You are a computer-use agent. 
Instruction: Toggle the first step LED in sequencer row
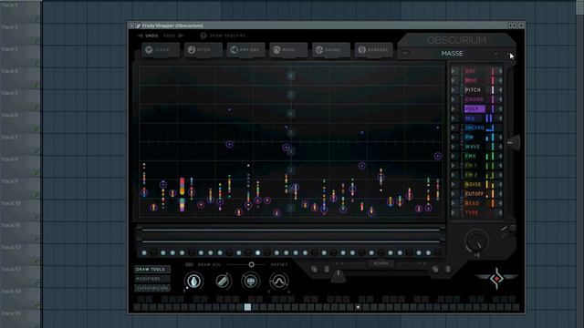(144, 253)
